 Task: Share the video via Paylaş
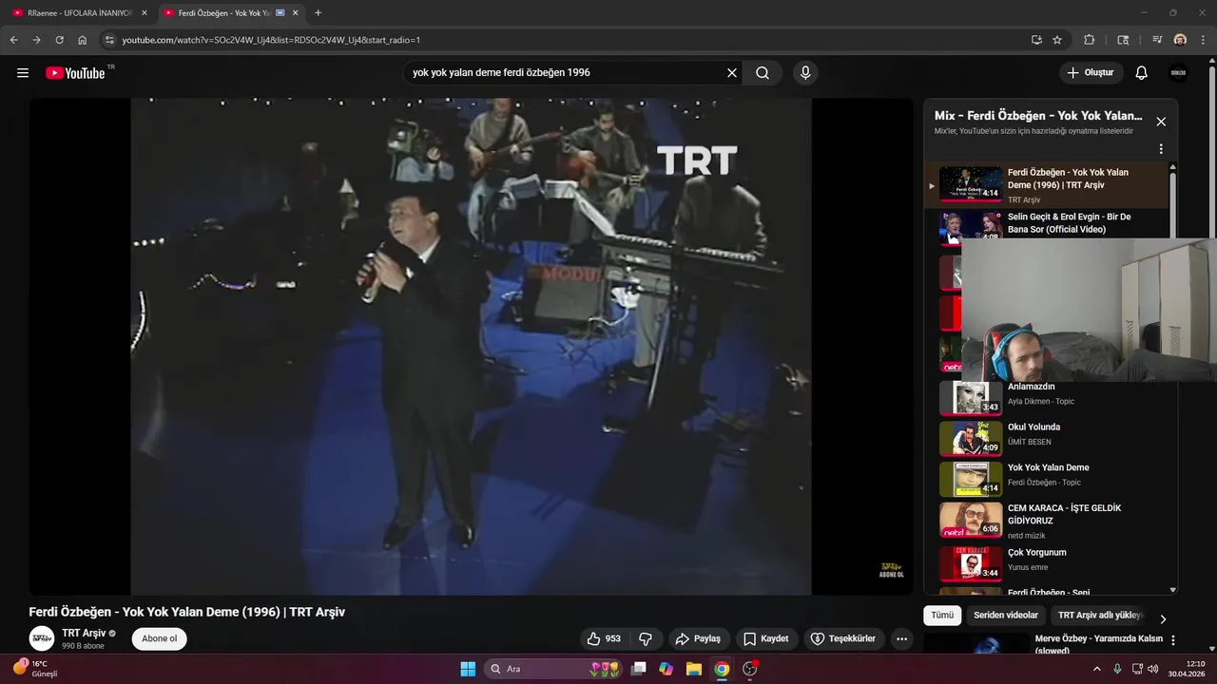(698, 638)
